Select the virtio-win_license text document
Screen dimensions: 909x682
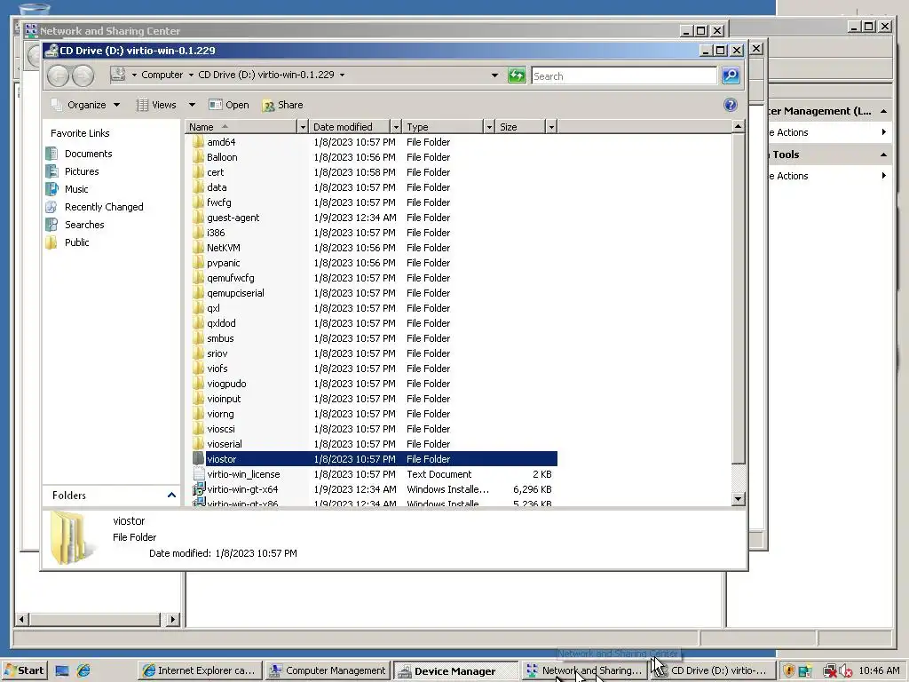pos(243,474)
